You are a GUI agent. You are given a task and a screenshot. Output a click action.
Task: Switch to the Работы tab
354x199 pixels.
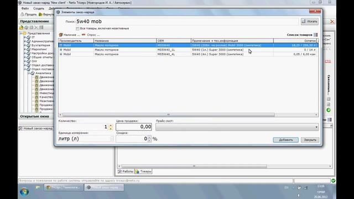(126, 171)
